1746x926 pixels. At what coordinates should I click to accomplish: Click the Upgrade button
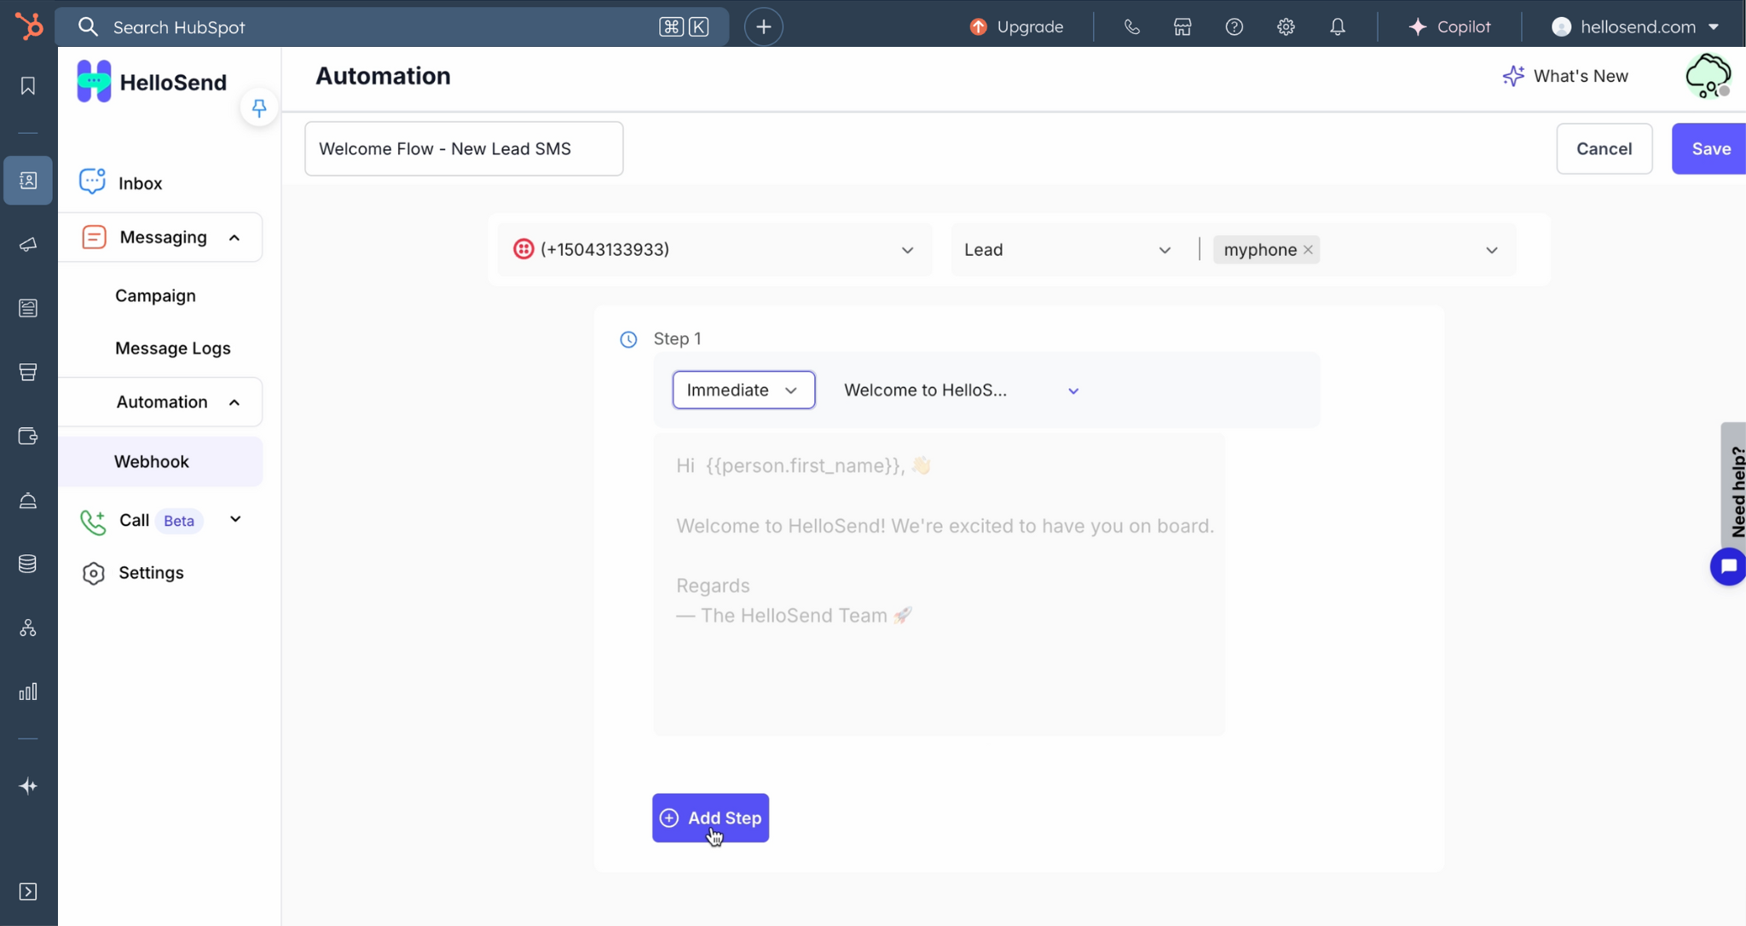point(1016,26)
